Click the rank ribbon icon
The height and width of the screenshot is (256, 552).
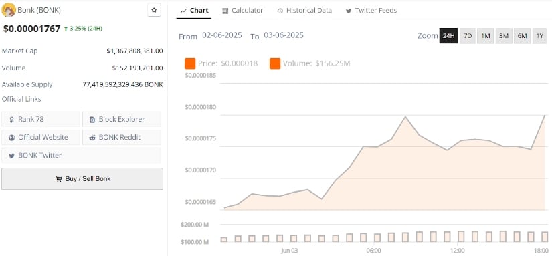pyautogui.click(x=11, y=120)
